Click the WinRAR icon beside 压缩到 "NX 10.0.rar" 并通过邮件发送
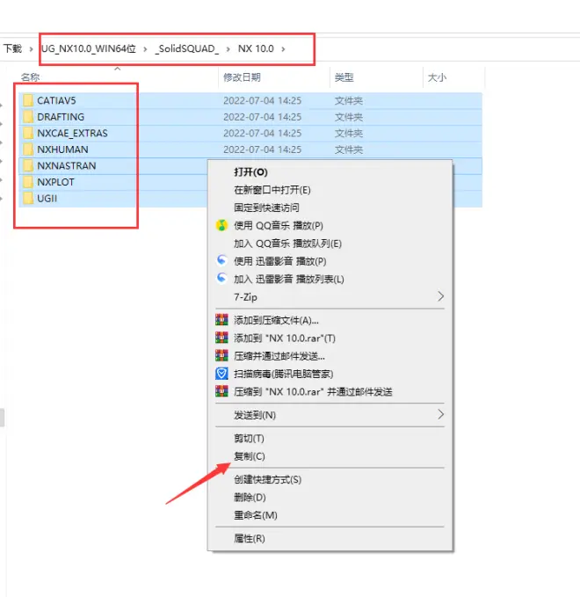Viewport: 580px width, 597px height. coord(221,391)
